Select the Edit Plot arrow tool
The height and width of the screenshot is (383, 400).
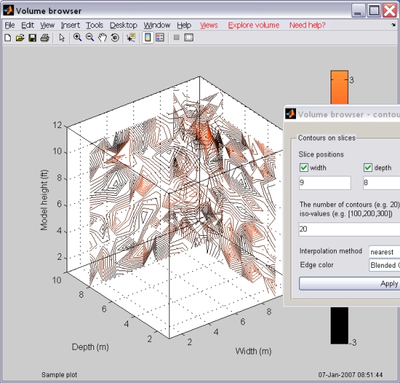pos(61,38)
